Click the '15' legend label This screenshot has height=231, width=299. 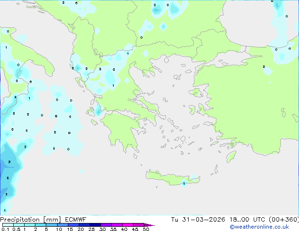[x=70, y=229]
